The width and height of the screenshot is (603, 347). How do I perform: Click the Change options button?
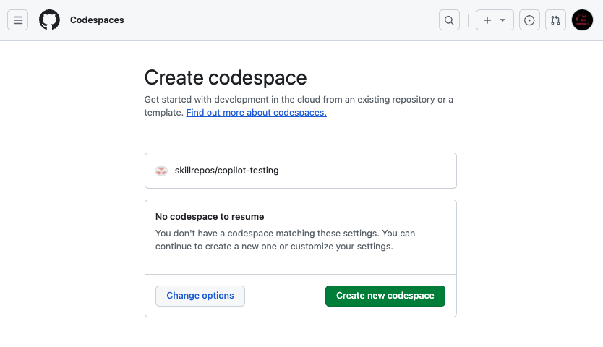[200, 296]
